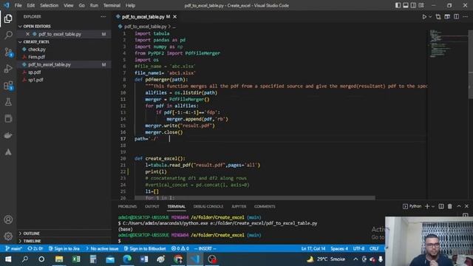This screenshot has height=266, width=473.
Task: Switch to the PROBLEMS panel tab
Action: [x=127, y=207]
